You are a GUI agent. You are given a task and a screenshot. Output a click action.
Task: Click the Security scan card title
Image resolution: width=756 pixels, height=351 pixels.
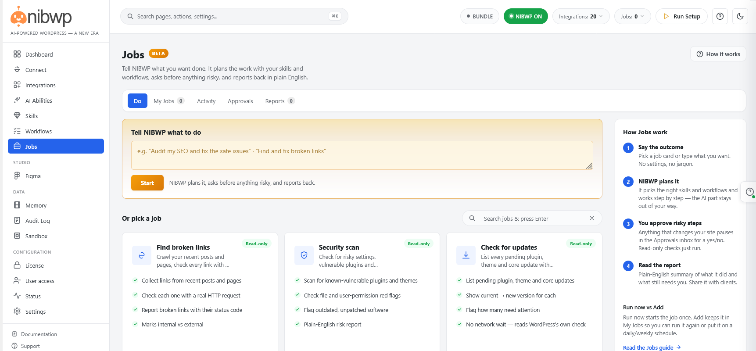tap(339, 247)
